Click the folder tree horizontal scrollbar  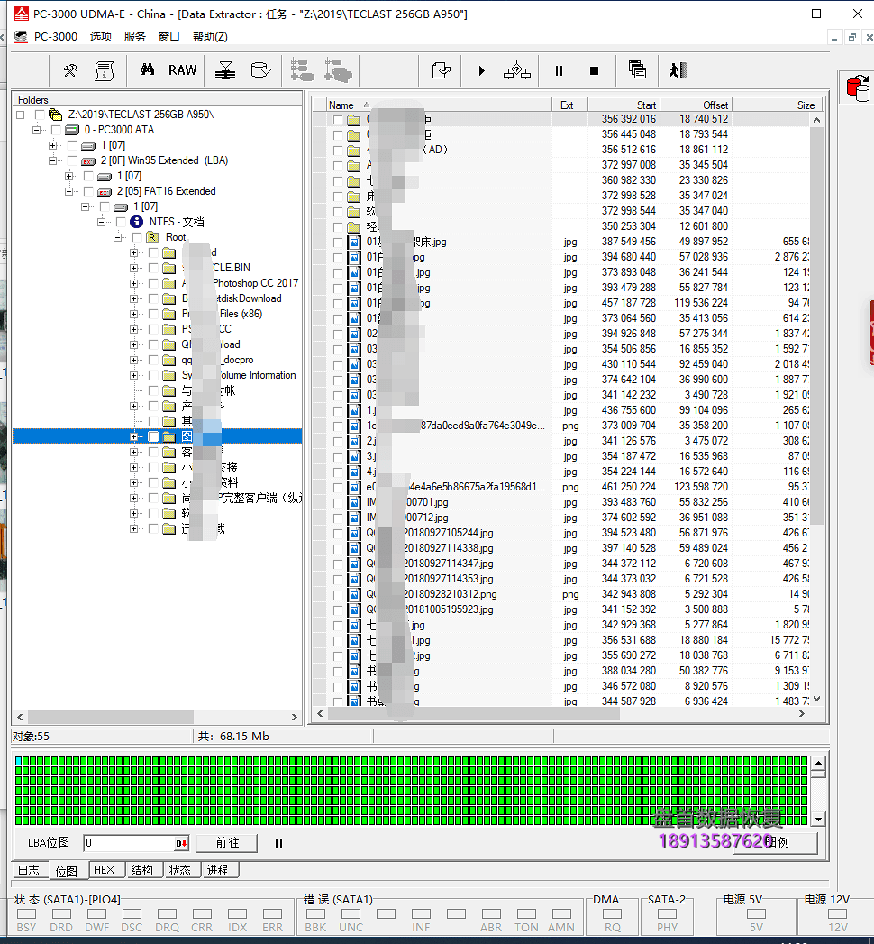(x=157, y=717)
